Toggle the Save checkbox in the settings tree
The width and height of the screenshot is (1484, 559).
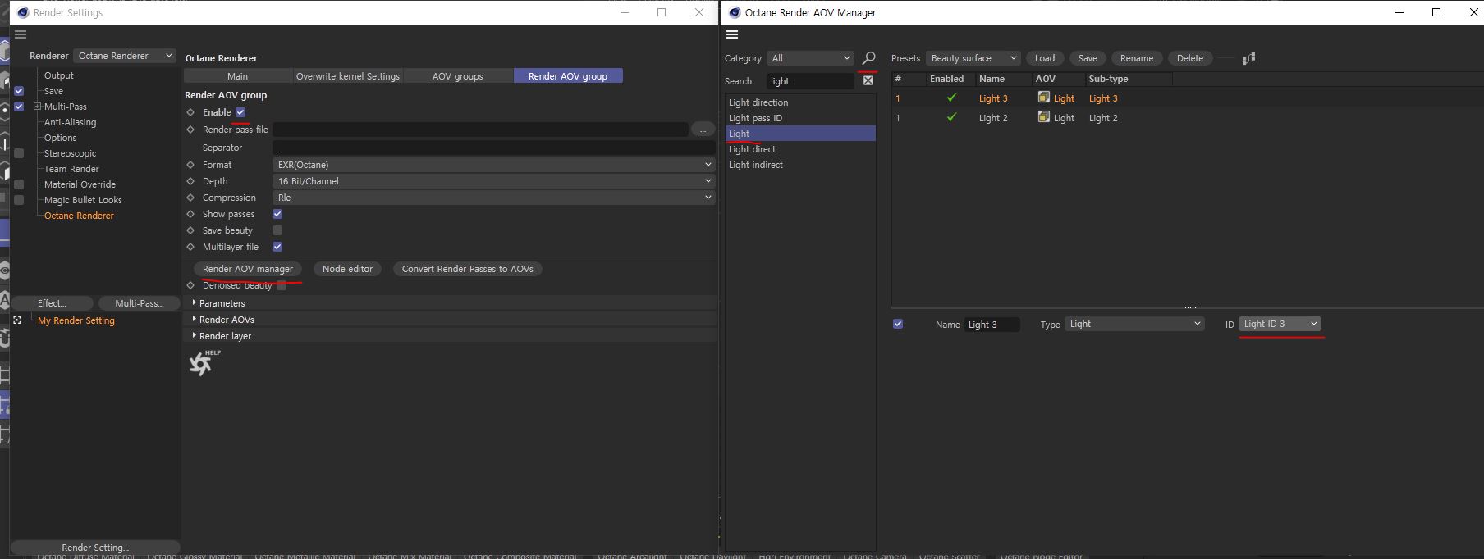click(19, 91)
